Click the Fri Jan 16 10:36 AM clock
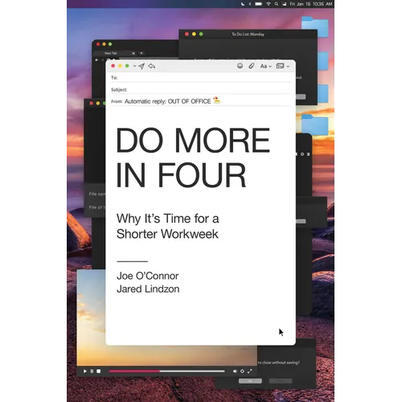Screen dimensions: 402x402 [311, 4]
